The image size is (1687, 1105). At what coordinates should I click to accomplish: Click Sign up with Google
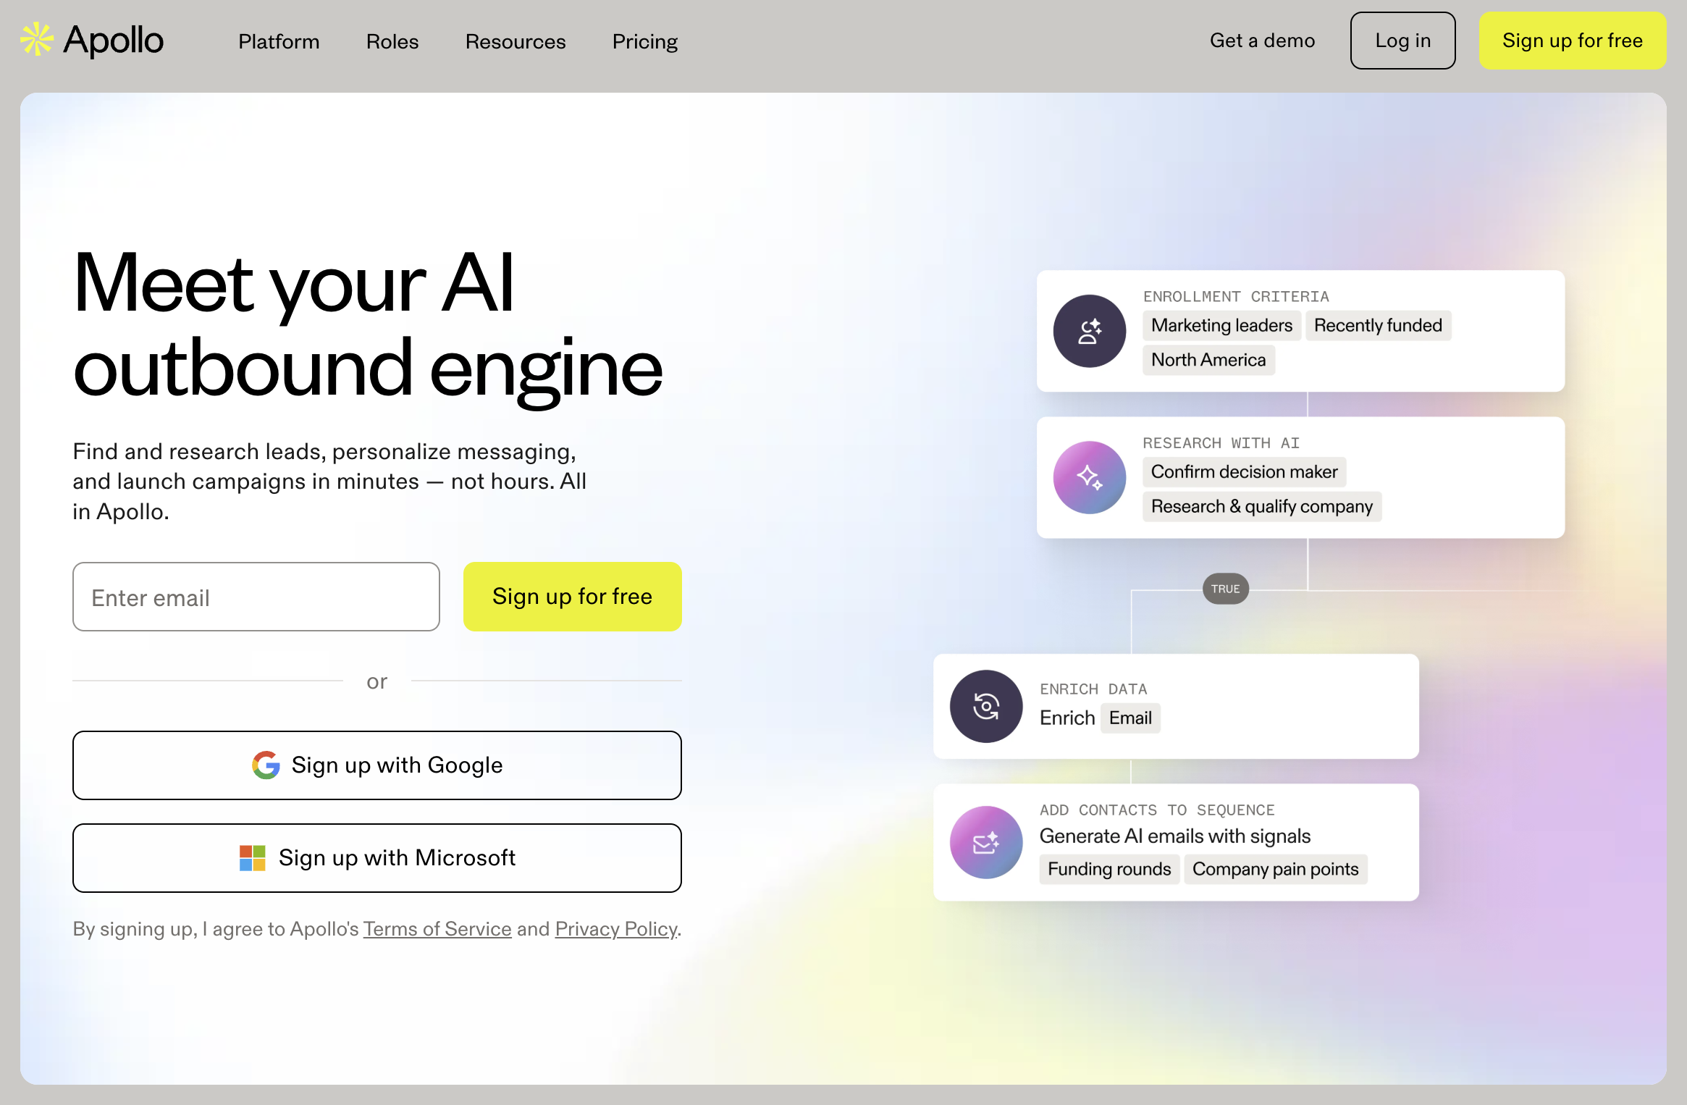tap(377, 765)
